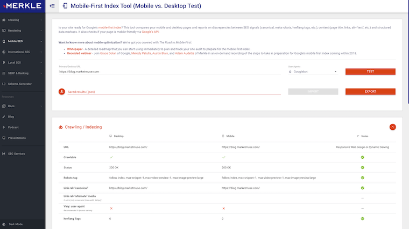Click the mobile page icon beside the tool title
The width and height of the screenshot is (409, 229).
[x=65, y=6]
